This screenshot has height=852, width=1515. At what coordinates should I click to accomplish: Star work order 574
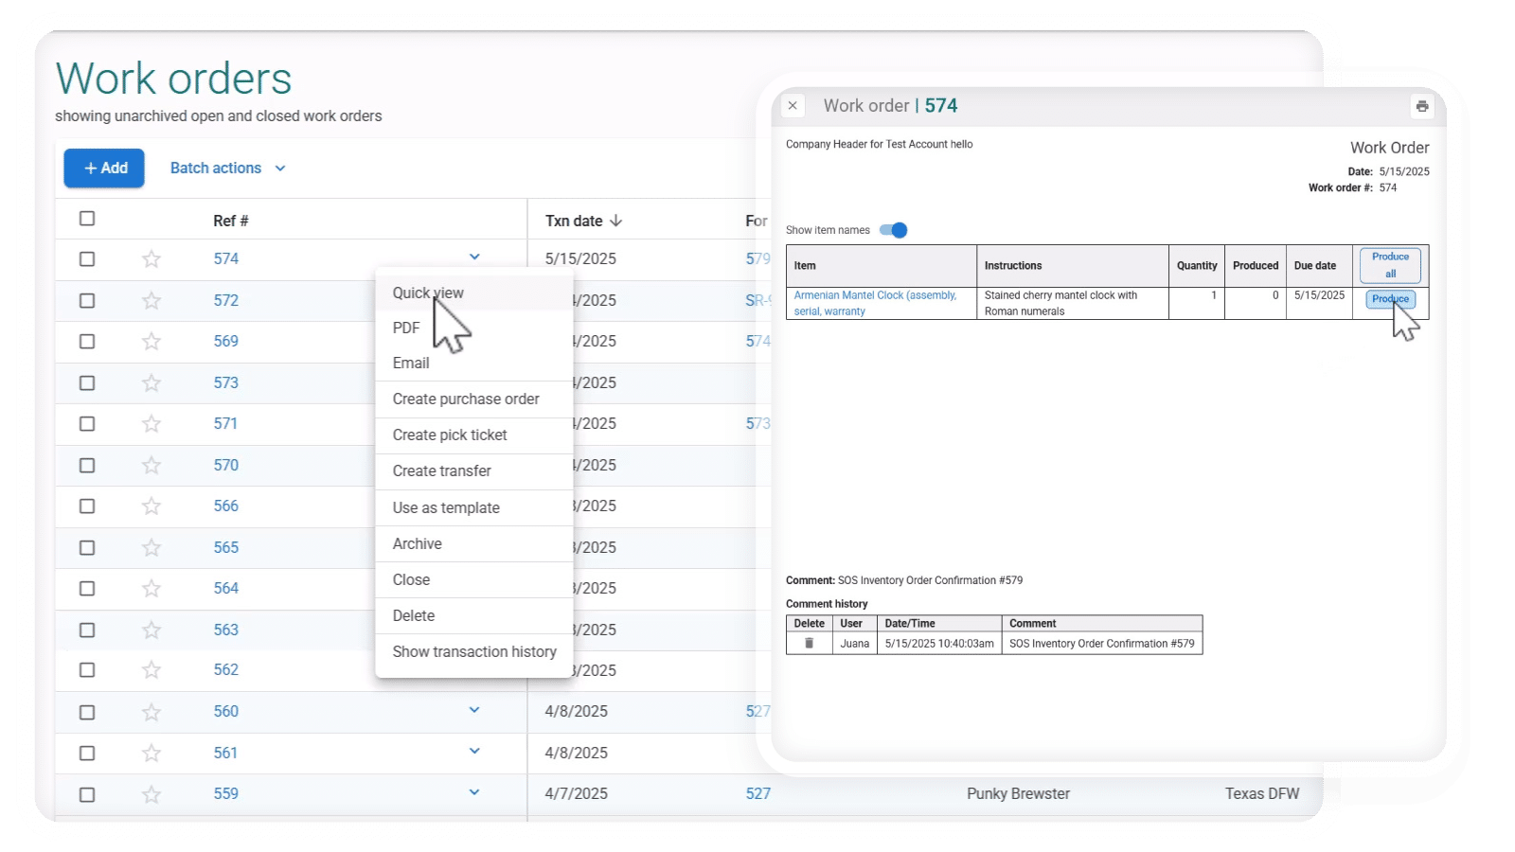tap(151, 259)
